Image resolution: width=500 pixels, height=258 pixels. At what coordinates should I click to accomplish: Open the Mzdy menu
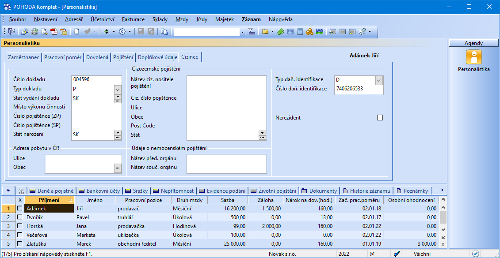pos(182,19)
